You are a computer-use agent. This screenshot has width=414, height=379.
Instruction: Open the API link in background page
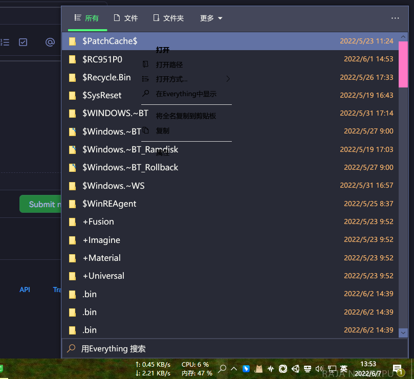[25, 289]
